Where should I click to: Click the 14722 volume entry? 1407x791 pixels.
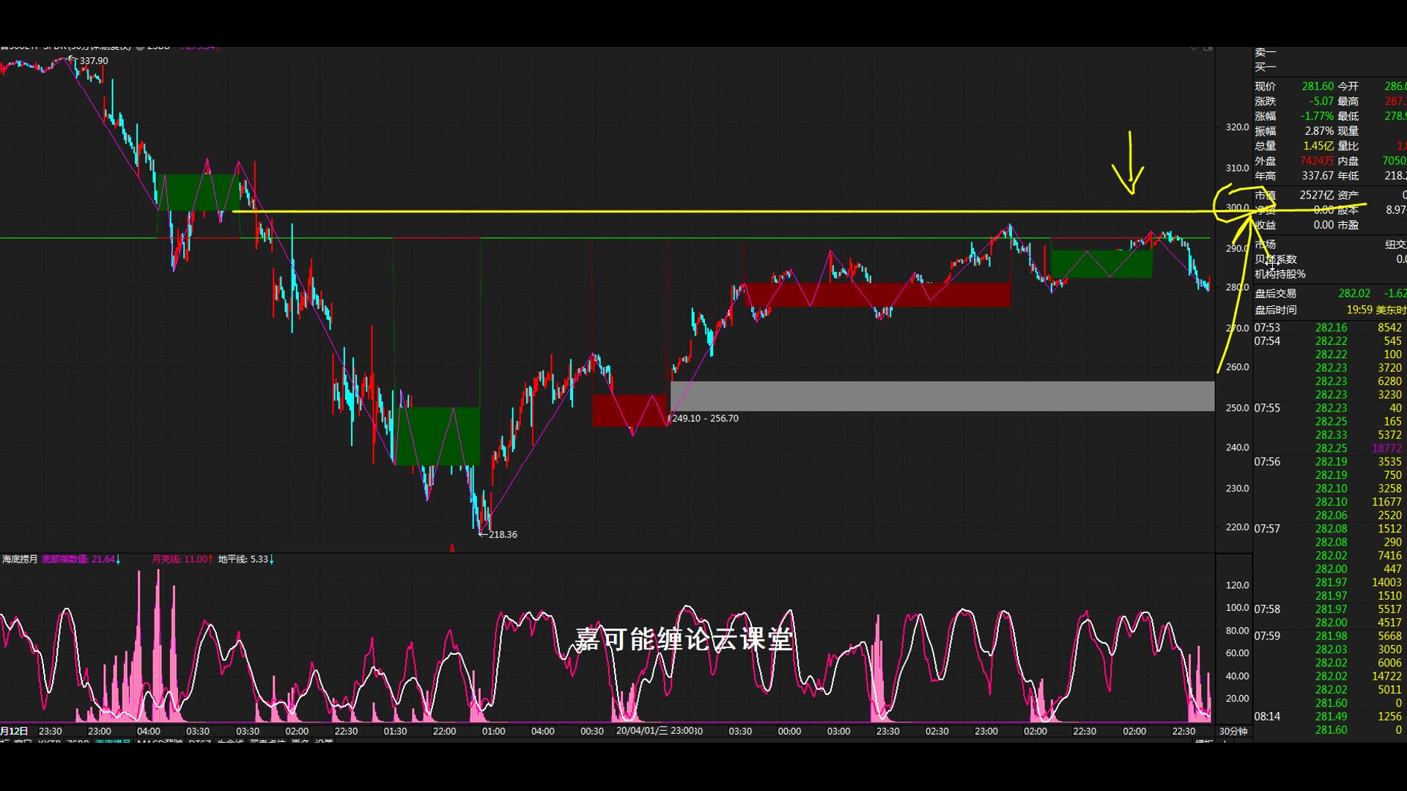[x=1386, y=676]
